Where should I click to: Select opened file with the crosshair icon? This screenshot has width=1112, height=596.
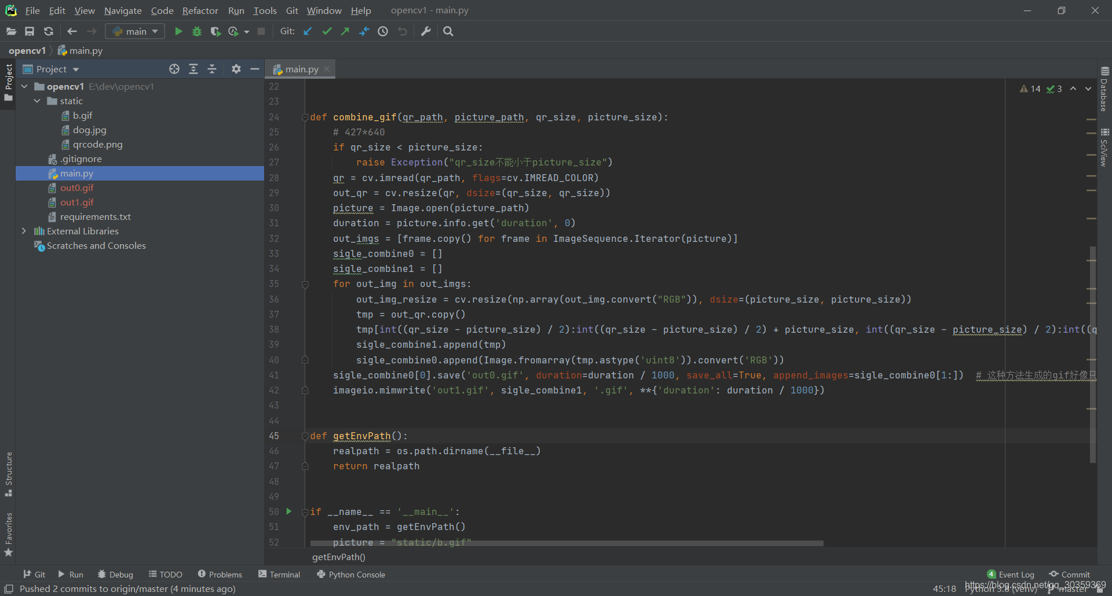tap(174, 69)
